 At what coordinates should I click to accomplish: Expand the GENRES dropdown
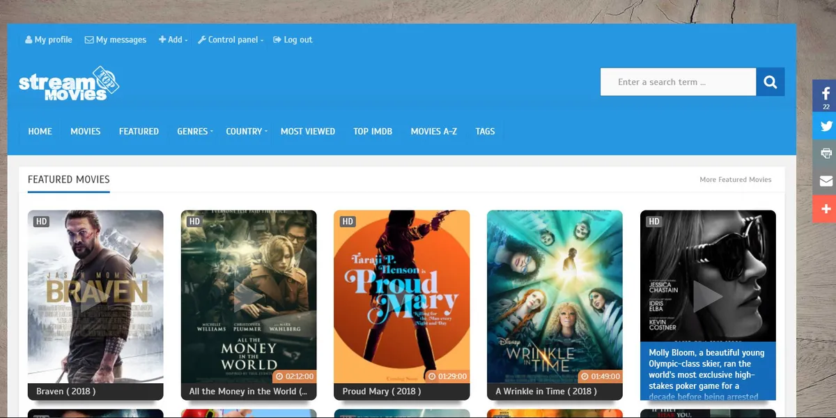pyautogui.click(x=194, y=131)
